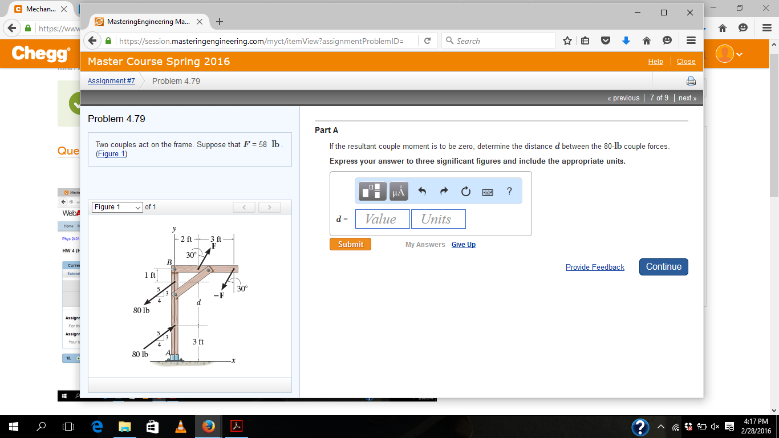This screenshot has height=438, width=779.
Task: Switch to the Chegg Mechan tab
Action: [x=34, y=9]
